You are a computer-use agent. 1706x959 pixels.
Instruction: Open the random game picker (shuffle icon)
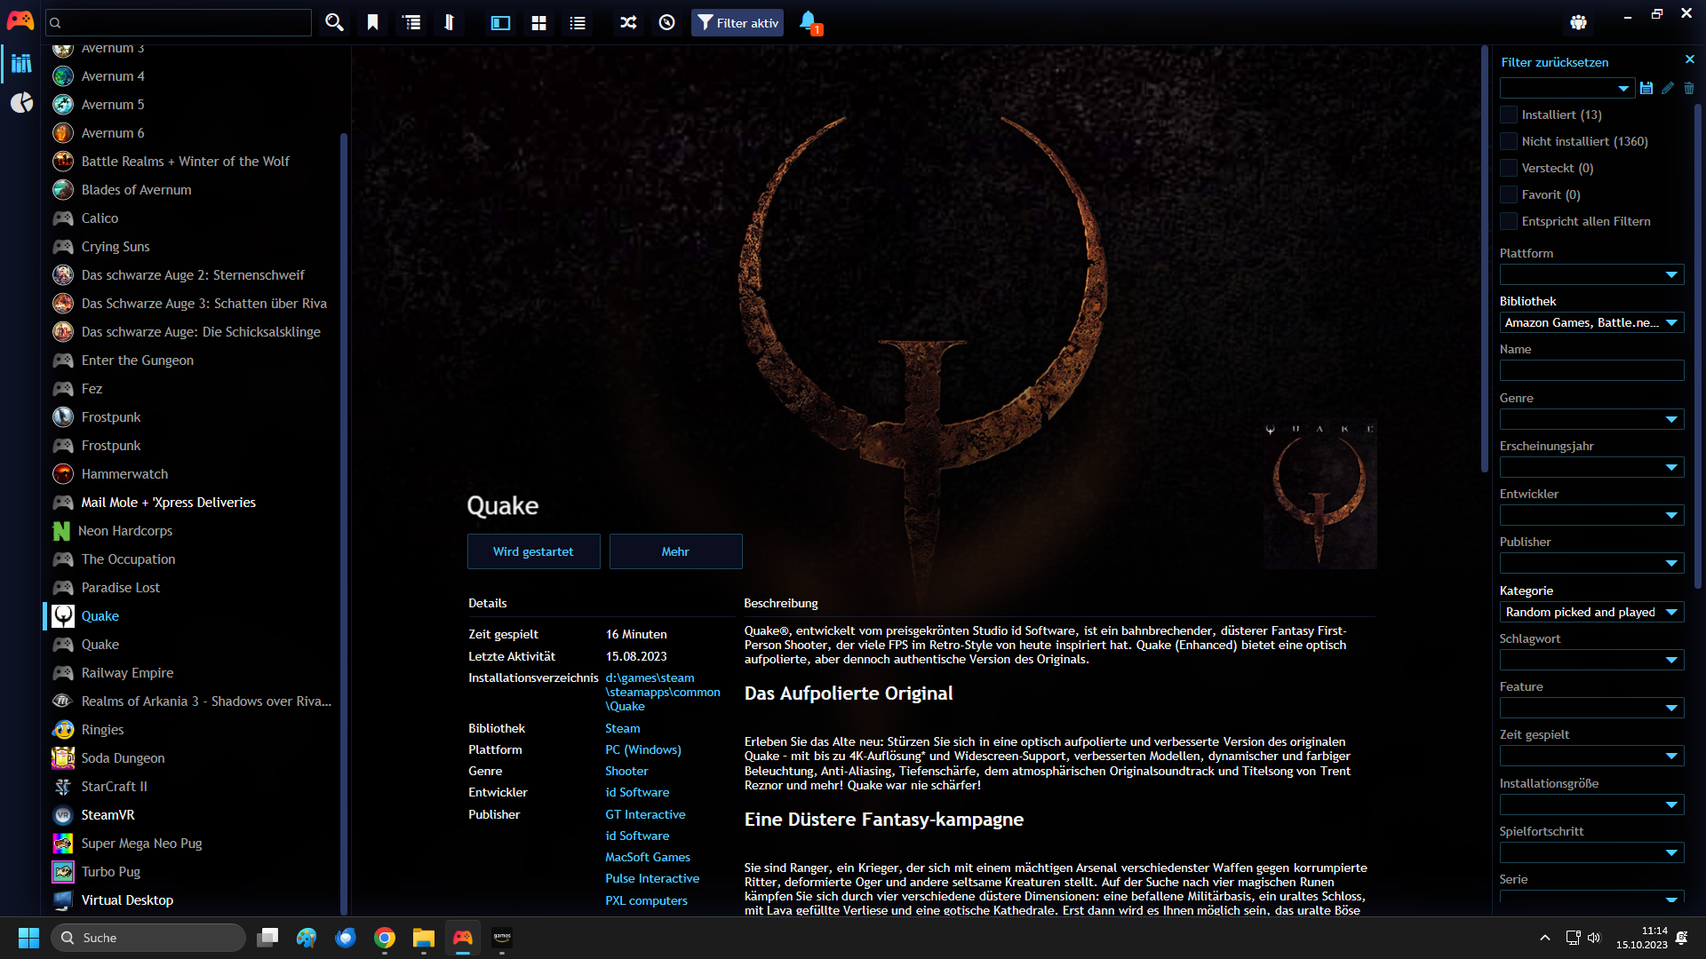627,22
